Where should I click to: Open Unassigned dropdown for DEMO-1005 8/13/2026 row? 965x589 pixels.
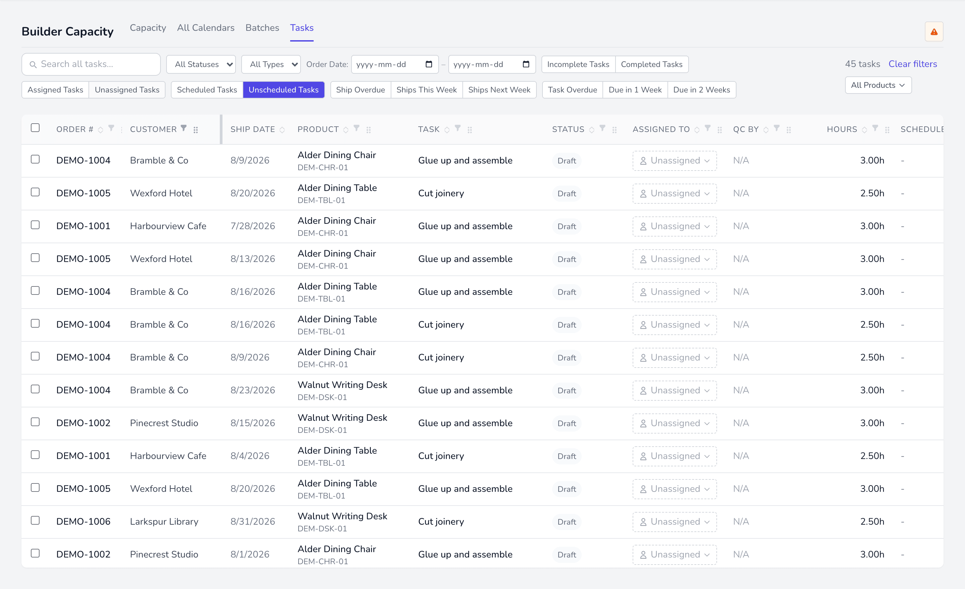(674, 259)
